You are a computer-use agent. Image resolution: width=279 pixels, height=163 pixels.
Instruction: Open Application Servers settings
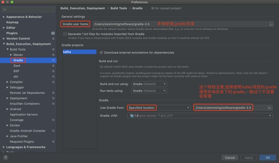click(24, 114)
